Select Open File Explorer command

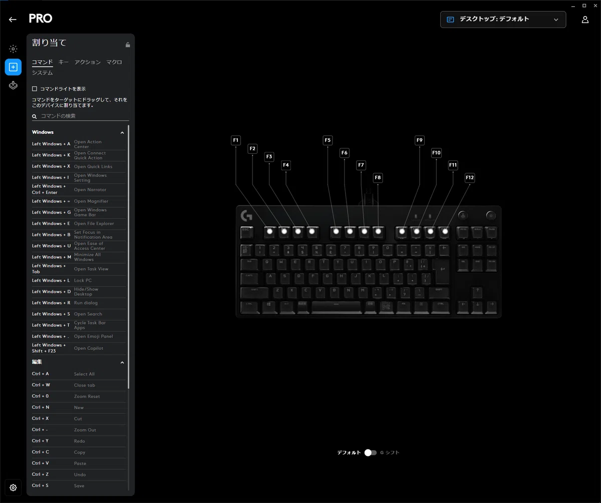(79, 224)
